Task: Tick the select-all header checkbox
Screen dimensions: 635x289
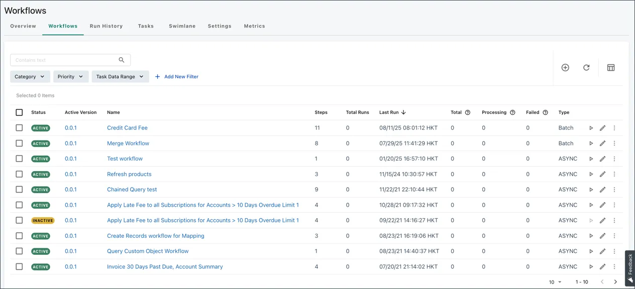Action: coord(19,112)
